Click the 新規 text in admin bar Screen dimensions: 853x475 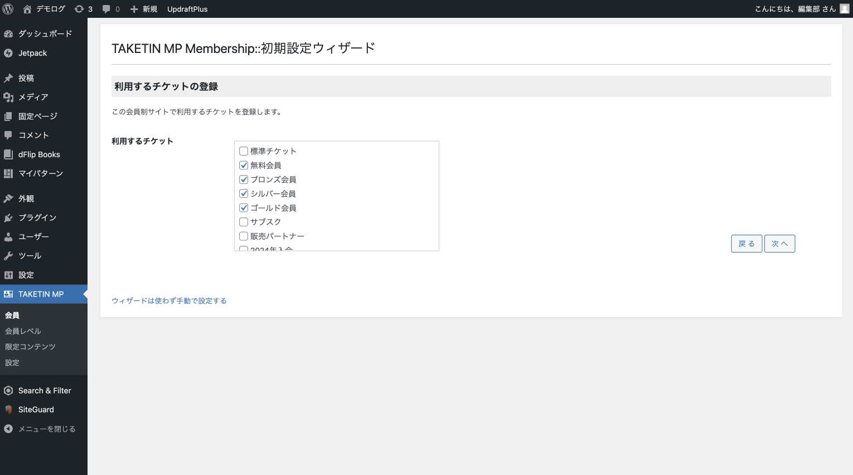(150, 9)
